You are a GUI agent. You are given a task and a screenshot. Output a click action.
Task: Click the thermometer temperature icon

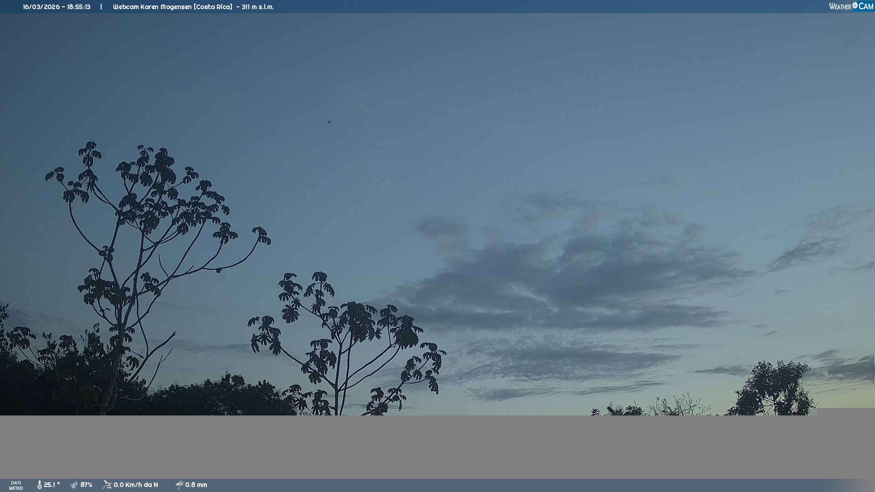pos(40,485)
